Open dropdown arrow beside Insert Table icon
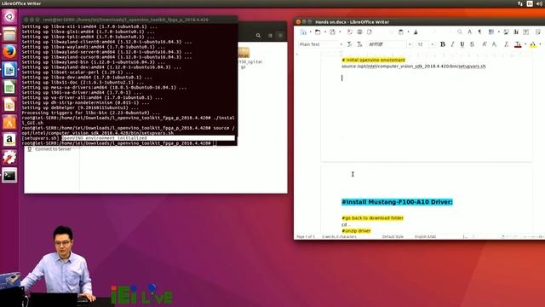 point(498,32)
